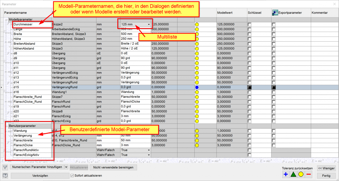Click the tolerance circle in the FlanschDicke row
339x181 pixels.
pos(197,145)
